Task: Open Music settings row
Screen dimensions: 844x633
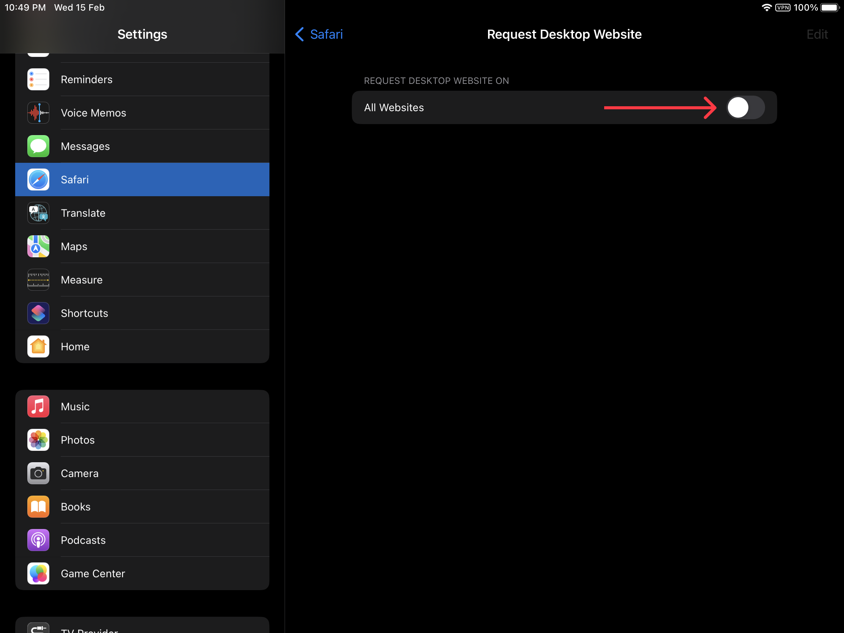Action: tap(142, 407)
